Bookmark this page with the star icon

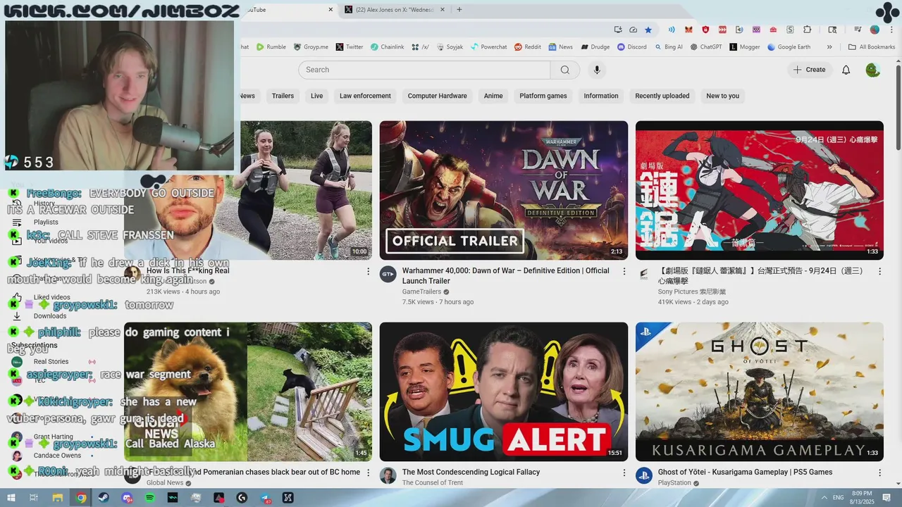point(648,30)
